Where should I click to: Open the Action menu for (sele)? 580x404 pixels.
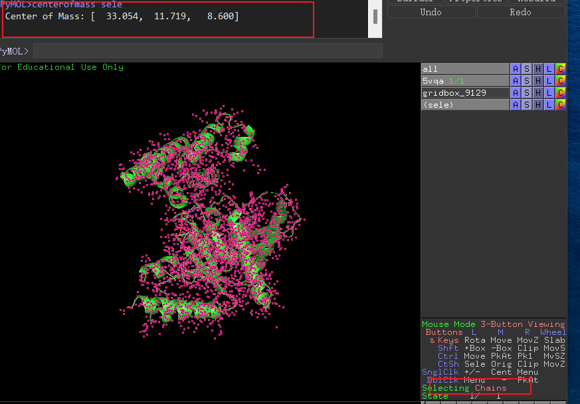(x=516, y=105)
